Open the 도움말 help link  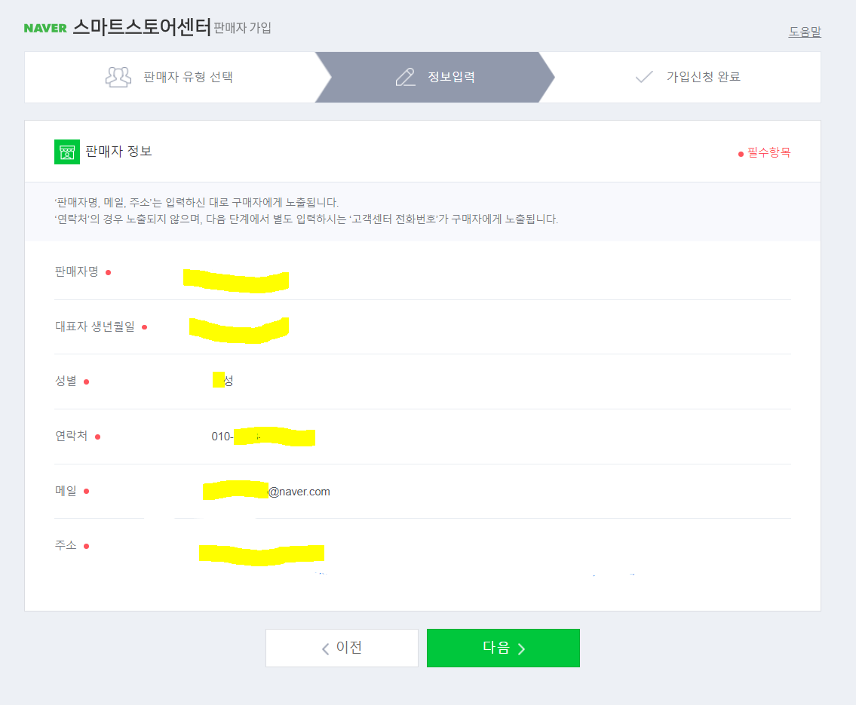(x=805, y=32)
